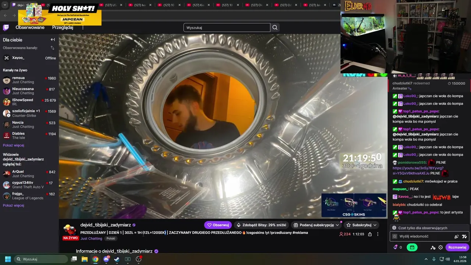The width and height of the screenshot is (471, 265).
Task: Send message with Rozmawiaj button
Action: [457, 247]
